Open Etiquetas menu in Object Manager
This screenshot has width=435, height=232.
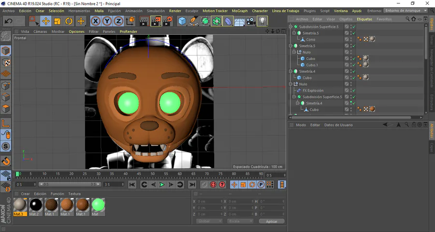(364, 19)
